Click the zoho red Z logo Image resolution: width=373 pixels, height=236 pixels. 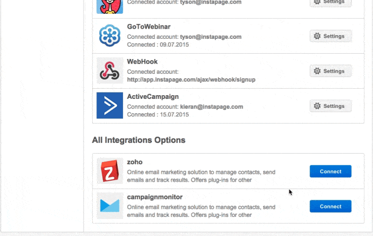[110, 171]
